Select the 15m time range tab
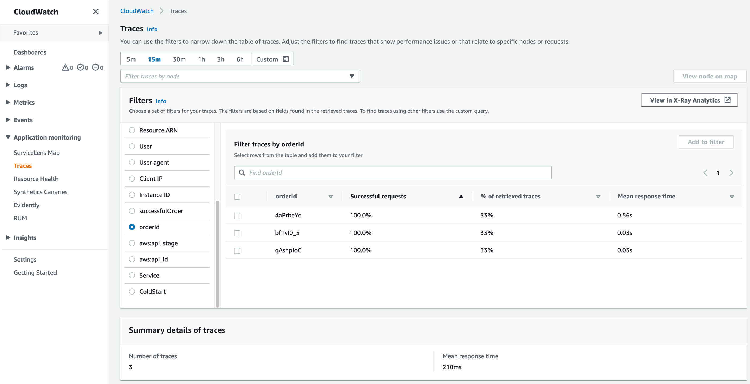Viewport: 750px width, 384px height. [x=154, y=59]
